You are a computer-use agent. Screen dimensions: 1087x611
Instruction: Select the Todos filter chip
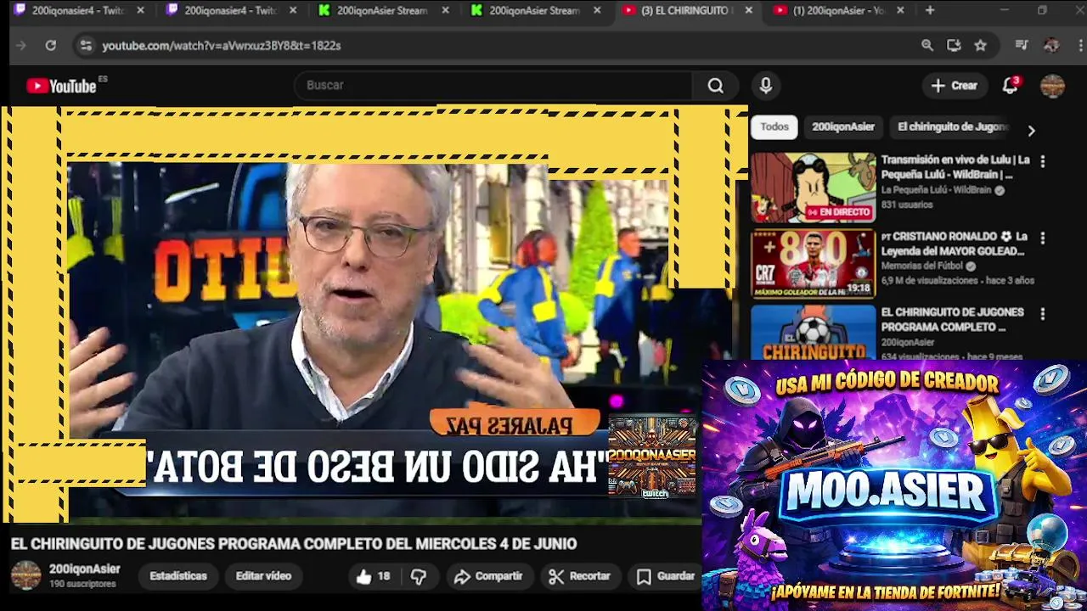[x=774, y=126]
